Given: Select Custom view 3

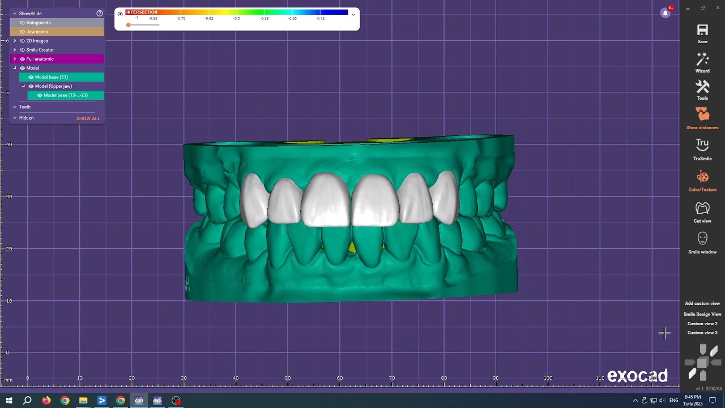Looking at the screenshot, I should [702, 333].
